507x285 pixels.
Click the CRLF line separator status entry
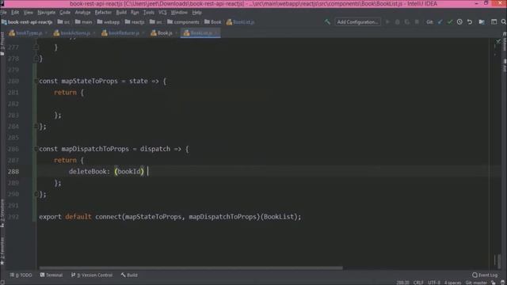pos(418,283)
